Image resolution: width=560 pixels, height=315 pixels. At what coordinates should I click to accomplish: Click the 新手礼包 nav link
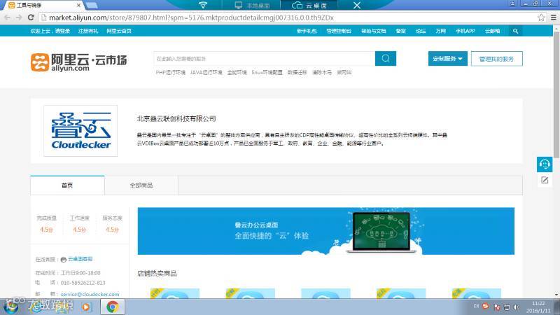pos(307,31)
